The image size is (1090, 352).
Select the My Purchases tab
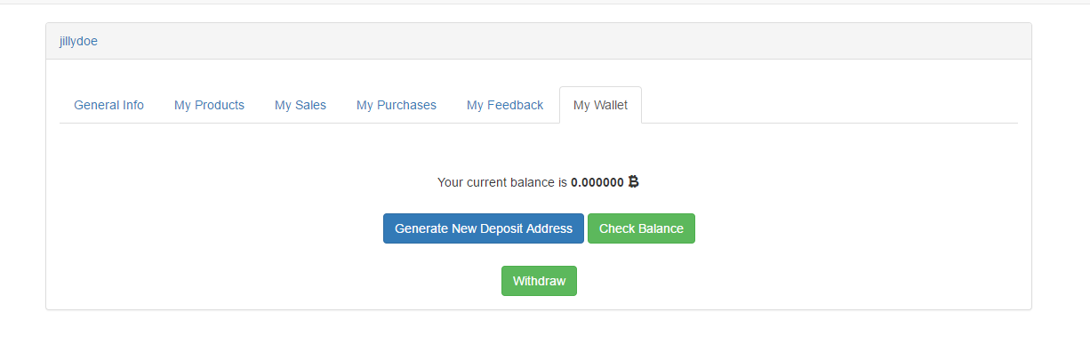(397, 105)
